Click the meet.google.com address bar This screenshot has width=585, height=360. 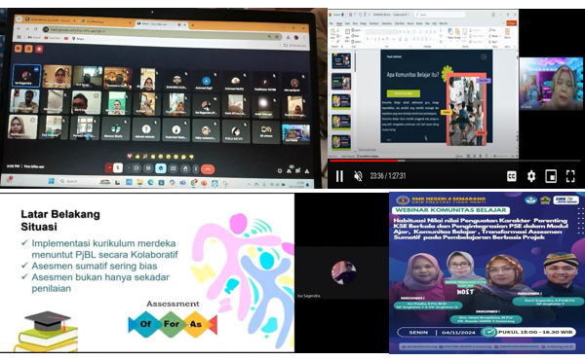162,33
